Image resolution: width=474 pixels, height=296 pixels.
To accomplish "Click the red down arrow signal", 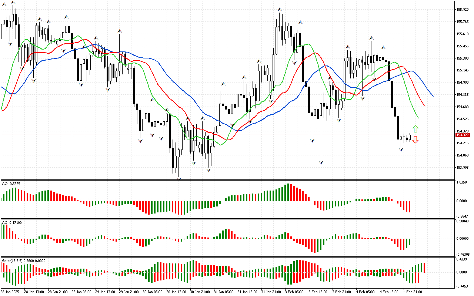I will click(415, 139).
